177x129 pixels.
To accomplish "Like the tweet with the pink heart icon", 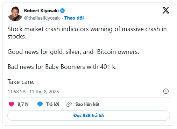I will 11,104.
